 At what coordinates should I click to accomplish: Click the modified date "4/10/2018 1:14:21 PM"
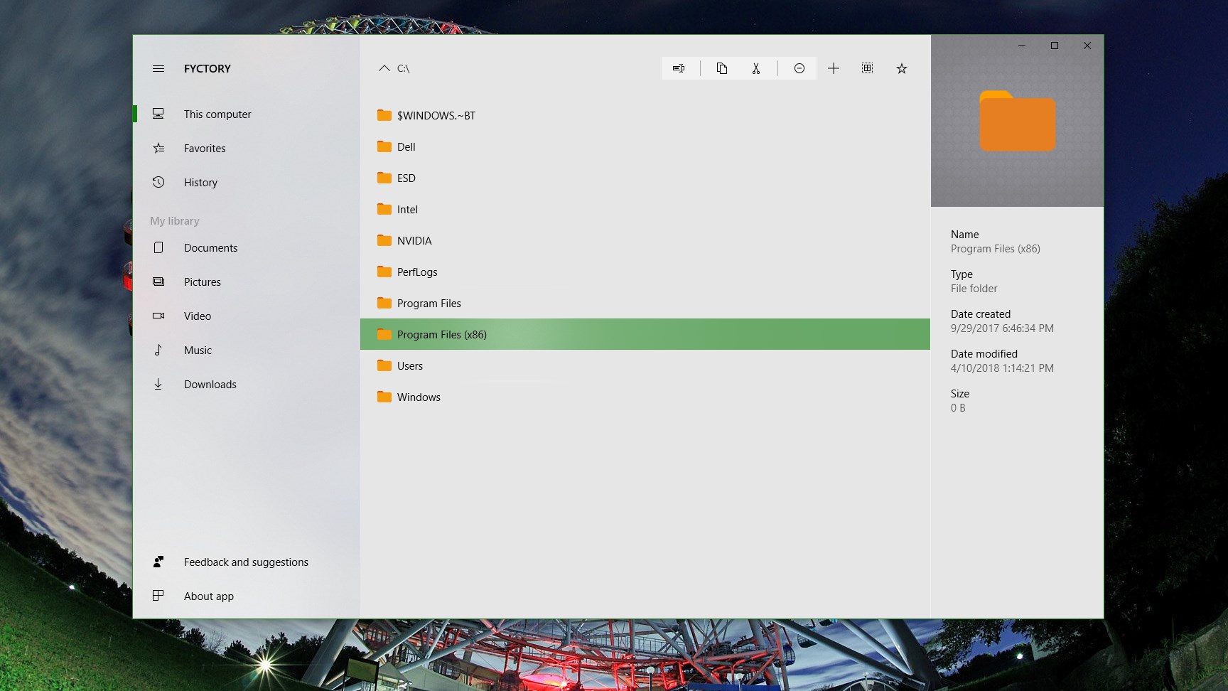(1002, 368)
